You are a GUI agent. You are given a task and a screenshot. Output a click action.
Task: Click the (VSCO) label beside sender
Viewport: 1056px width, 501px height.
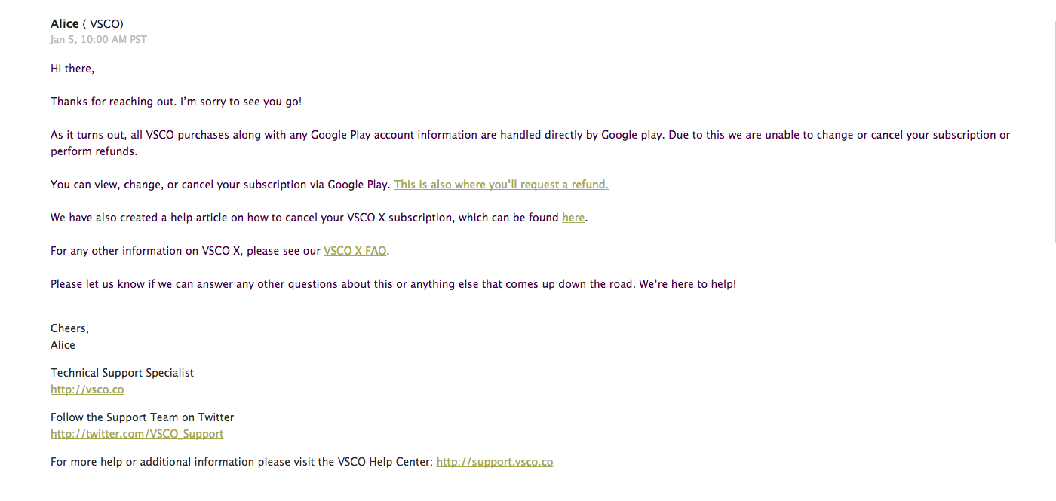click(103, 24)
